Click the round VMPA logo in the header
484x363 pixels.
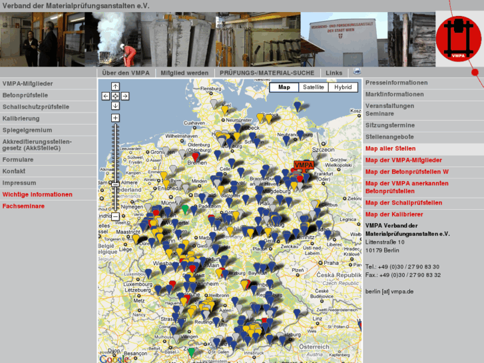tap(459, 39)
